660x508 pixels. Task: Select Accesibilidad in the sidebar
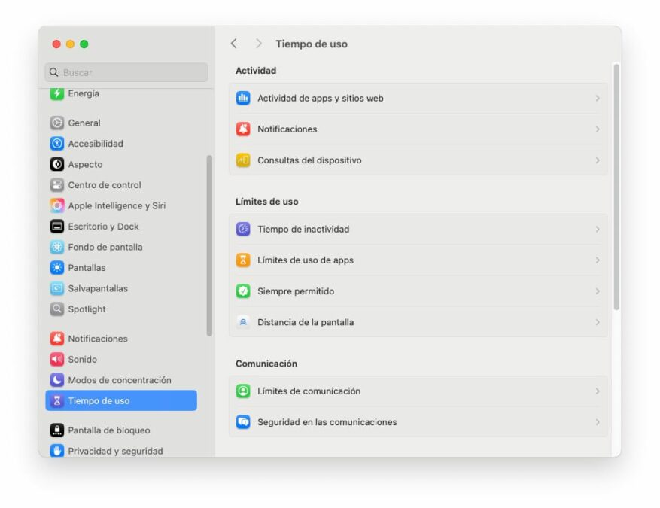[x=121, y=144]
